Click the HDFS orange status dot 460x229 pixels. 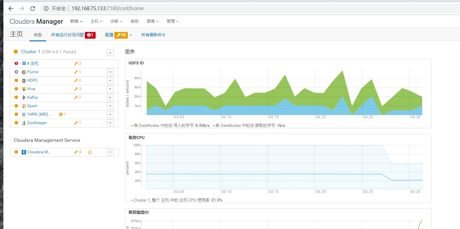pos(16,80)
